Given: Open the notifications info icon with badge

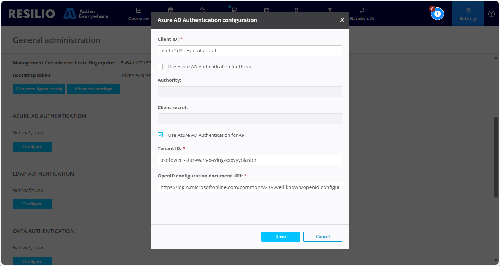Looking at the screenshot, I should [x=437, y=14].
